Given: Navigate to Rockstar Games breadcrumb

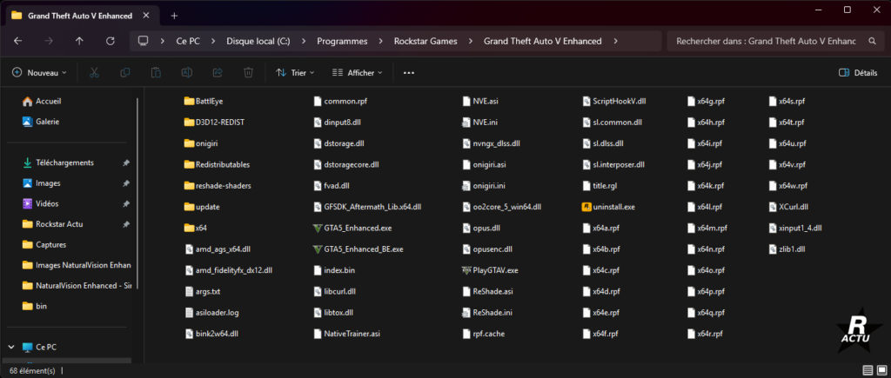Looking at the screenshot, I should tap(425, 41).
